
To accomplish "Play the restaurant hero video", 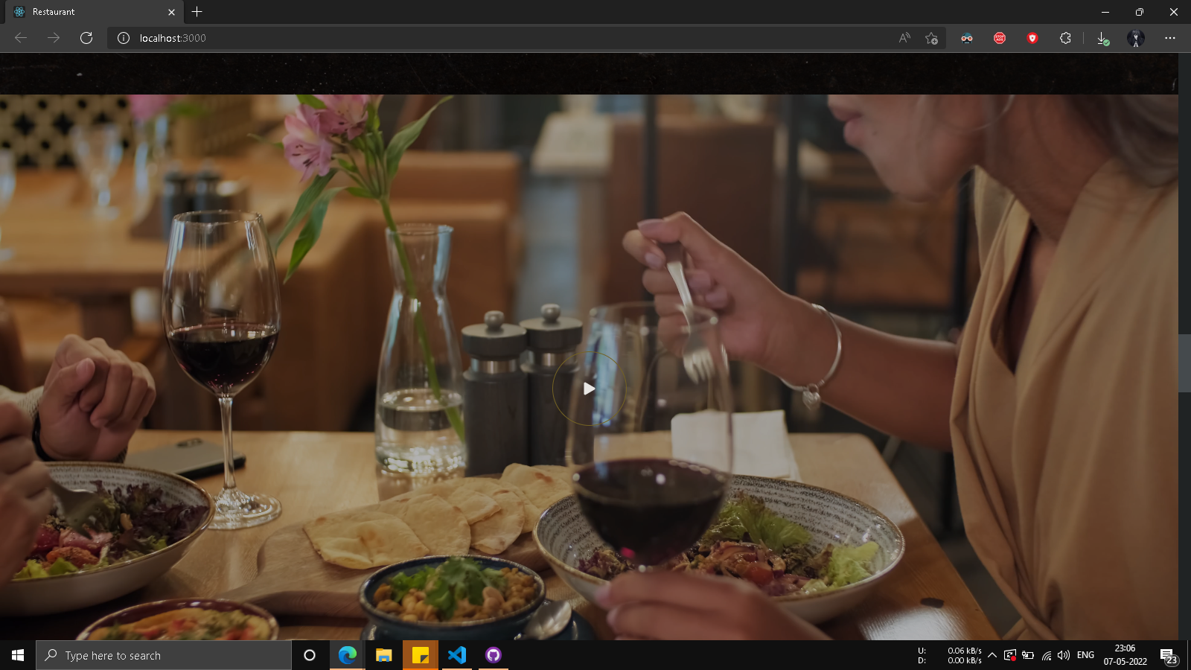I will [589, 388].
